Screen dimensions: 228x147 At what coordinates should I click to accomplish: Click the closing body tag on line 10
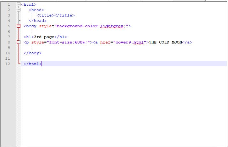[32, 53]
